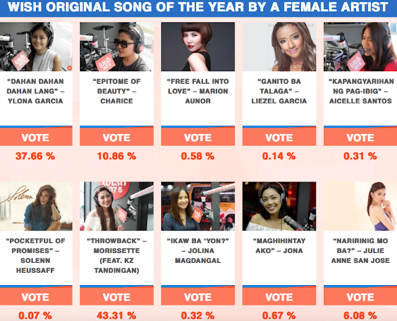This screenshot has height=321, width=397.
Task: Vote for Ikaw Ba 'Yon by Jolina Magdangal
Action: click(x=198, y=296)
